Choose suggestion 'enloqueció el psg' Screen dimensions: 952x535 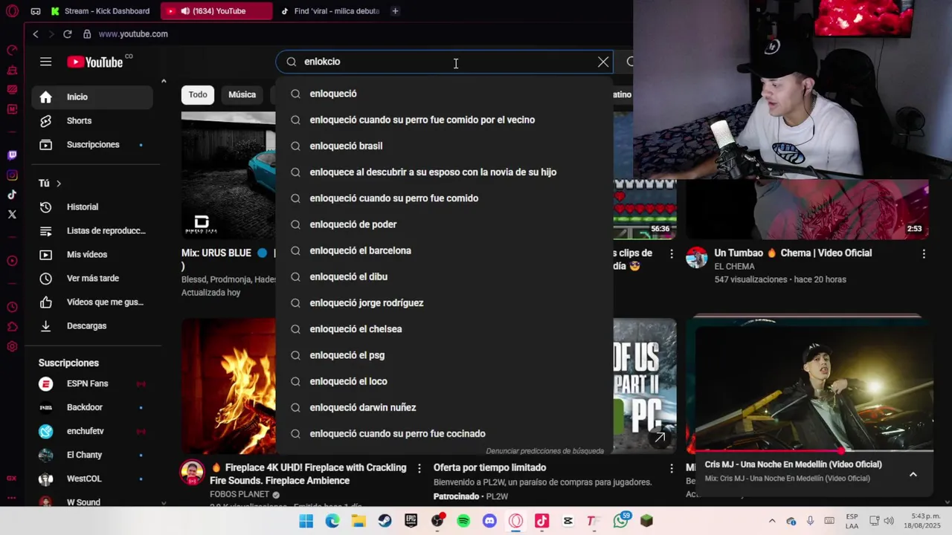(x=444, y=355)
